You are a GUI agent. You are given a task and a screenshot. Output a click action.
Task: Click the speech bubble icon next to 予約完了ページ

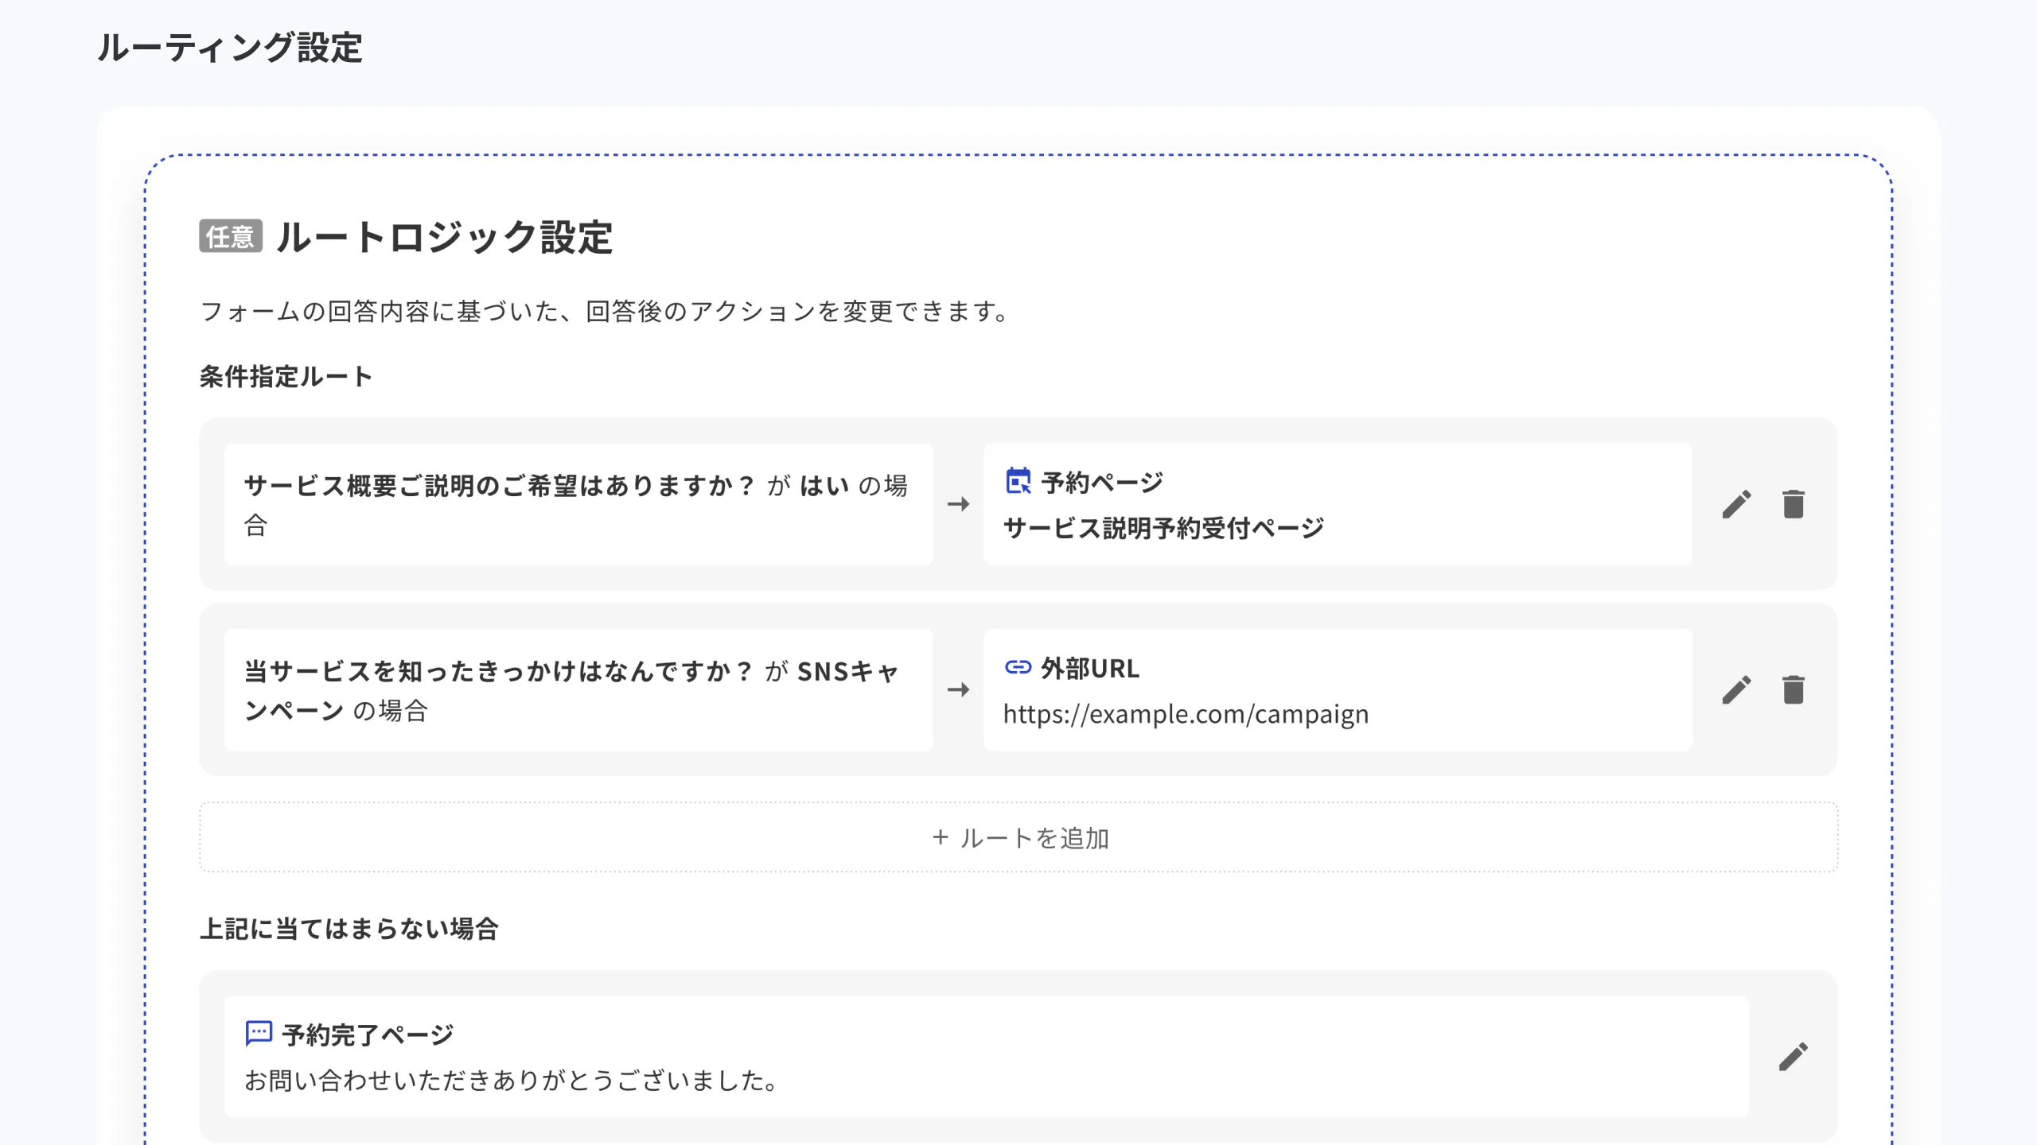(256, 1034)
